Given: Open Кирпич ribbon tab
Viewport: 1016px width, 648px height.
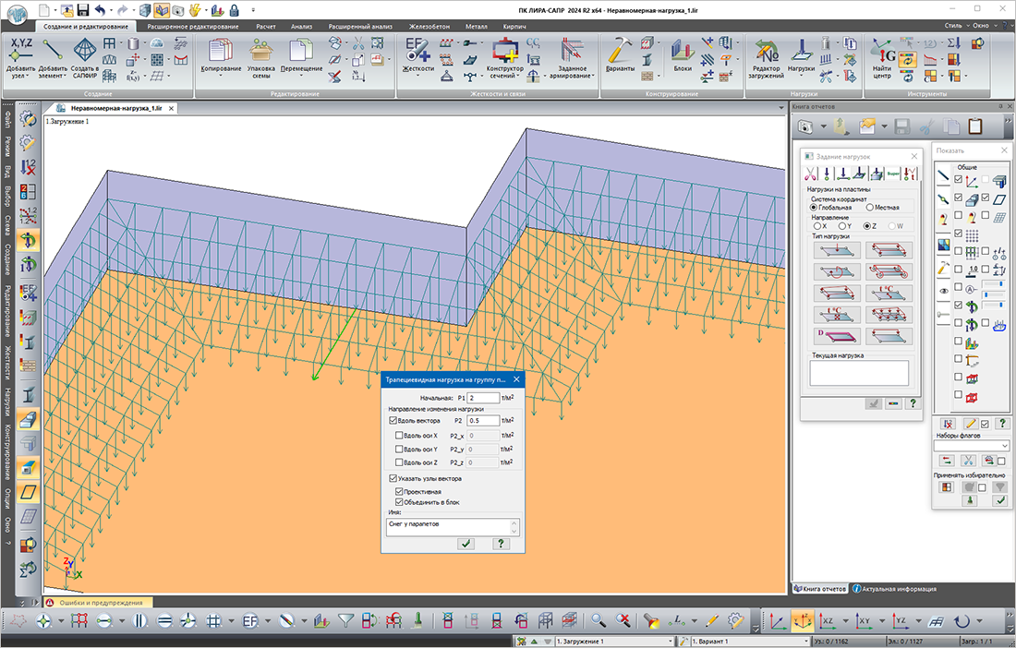Looking at the screenshot, I should coord(514,27).
